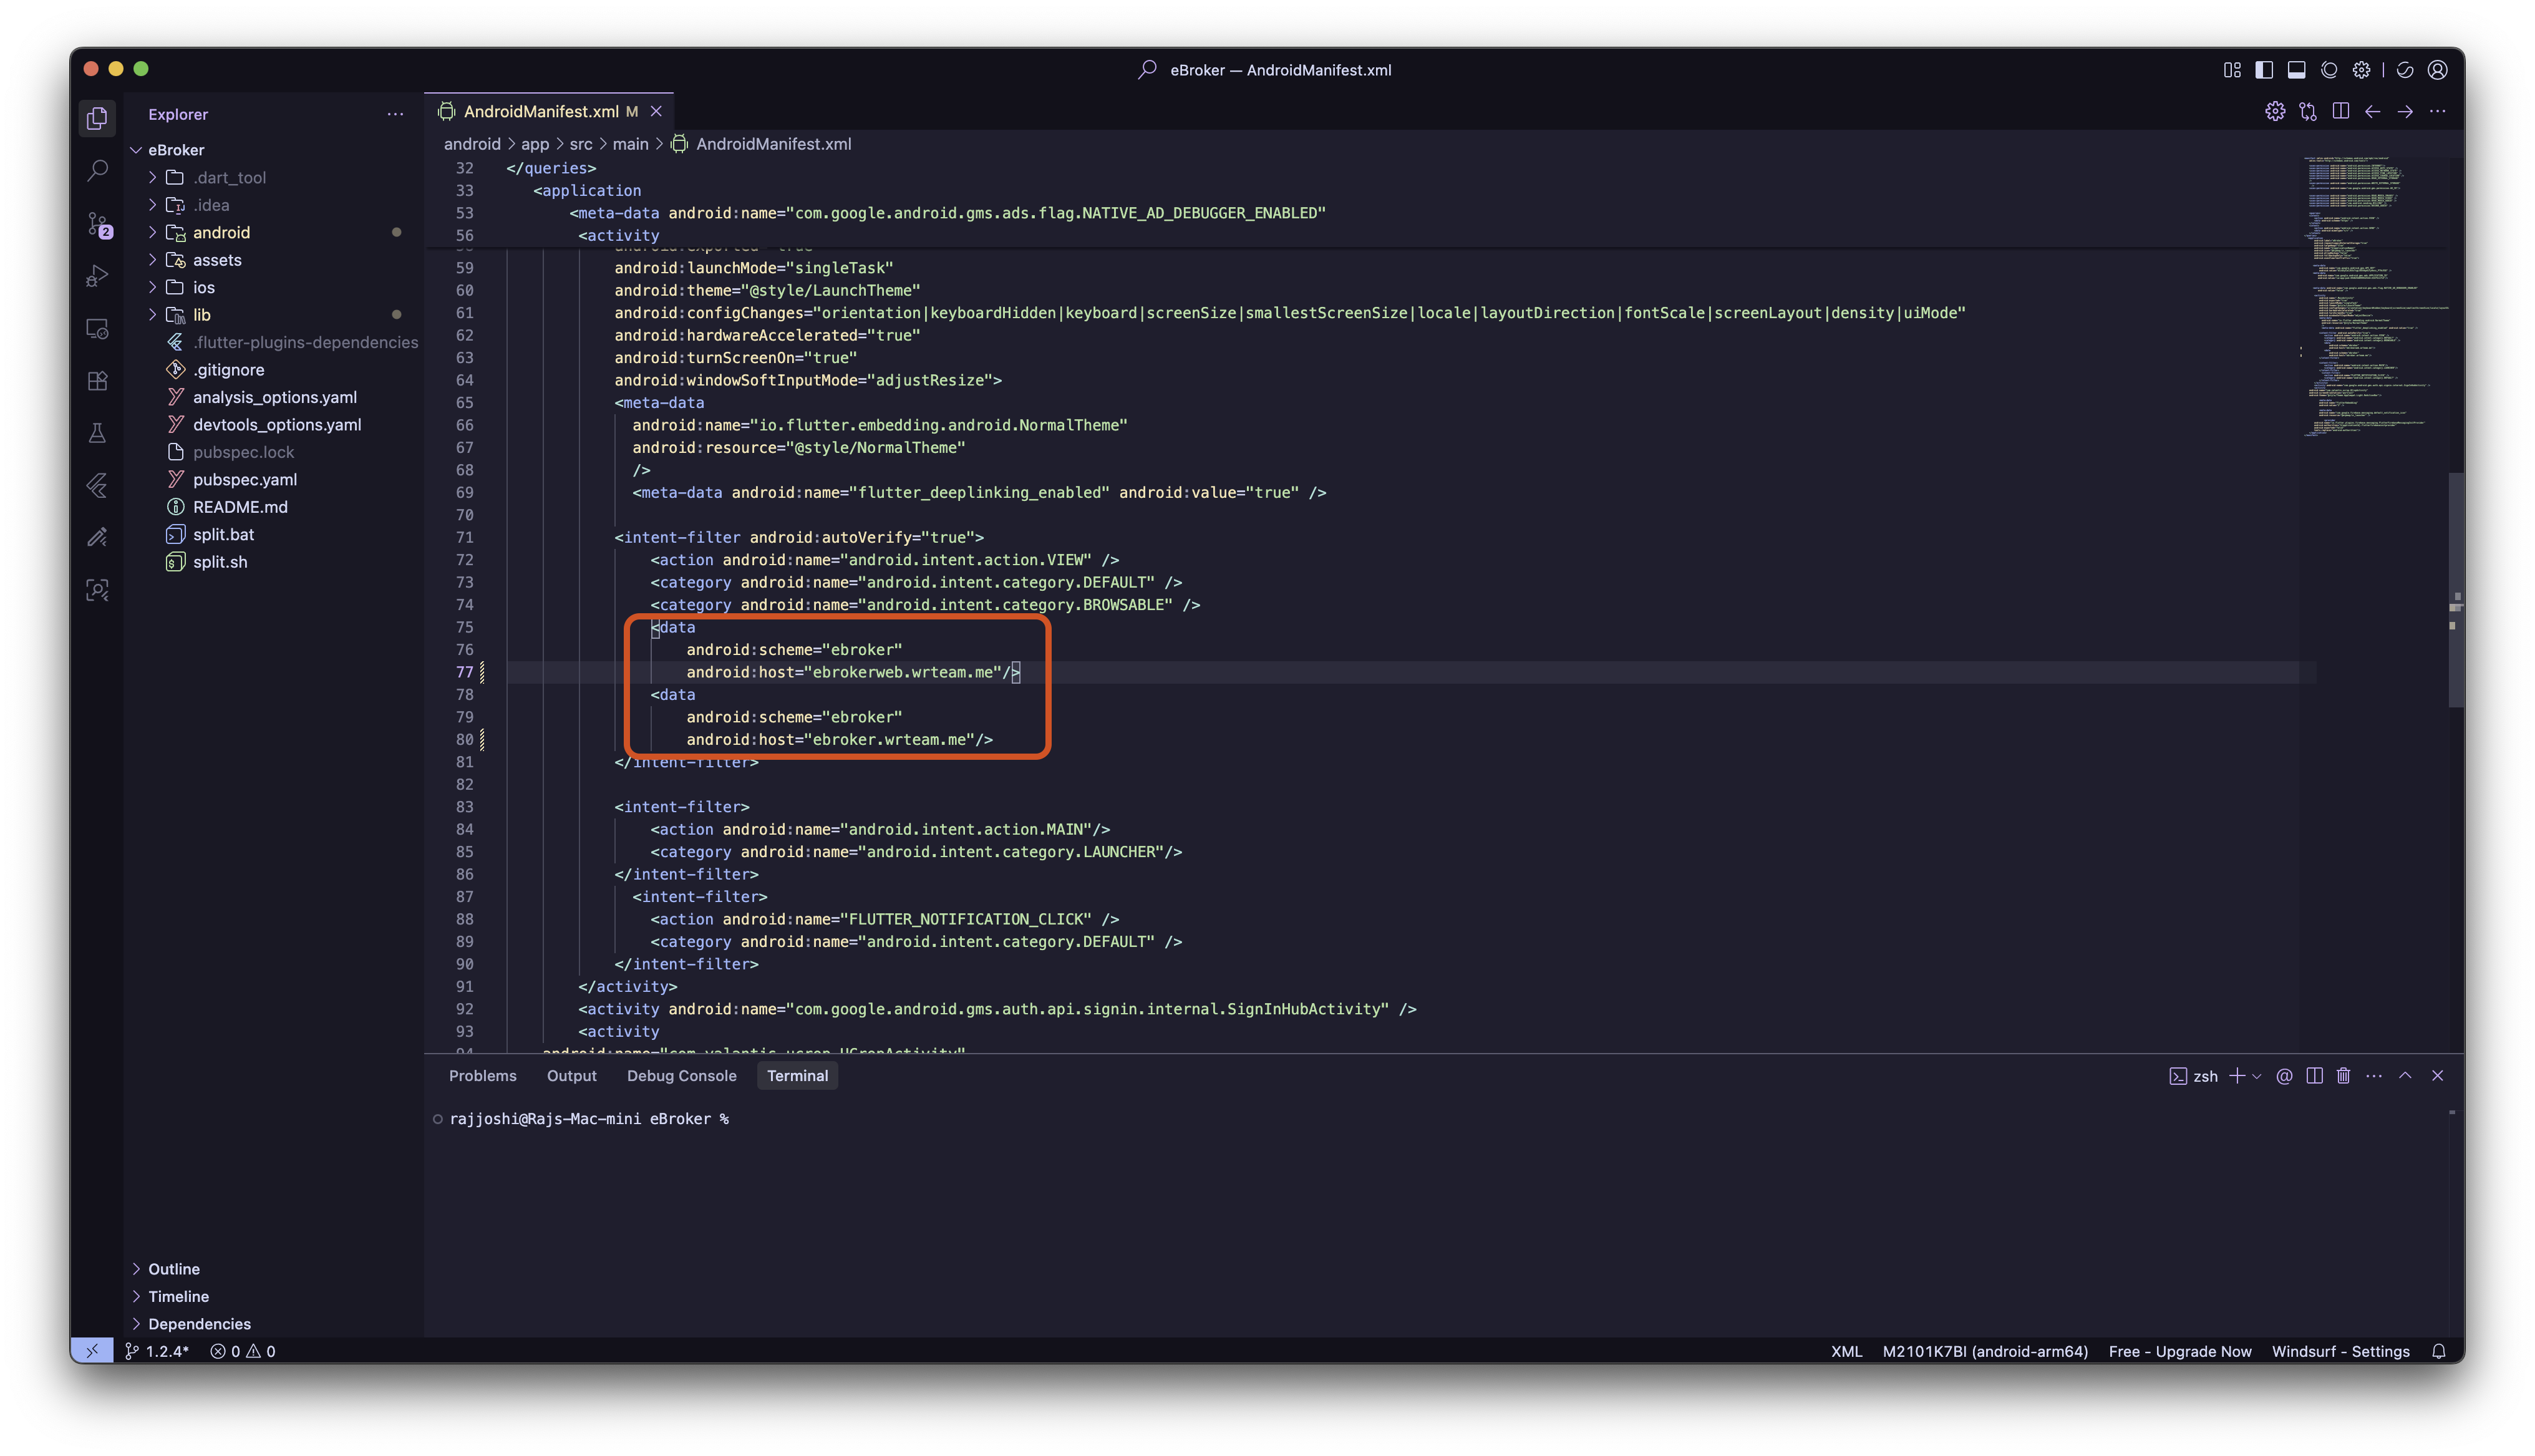Close the AndroidManifest.xml tab
This screenshot has width=2535, height=1456.
point(657,111)
